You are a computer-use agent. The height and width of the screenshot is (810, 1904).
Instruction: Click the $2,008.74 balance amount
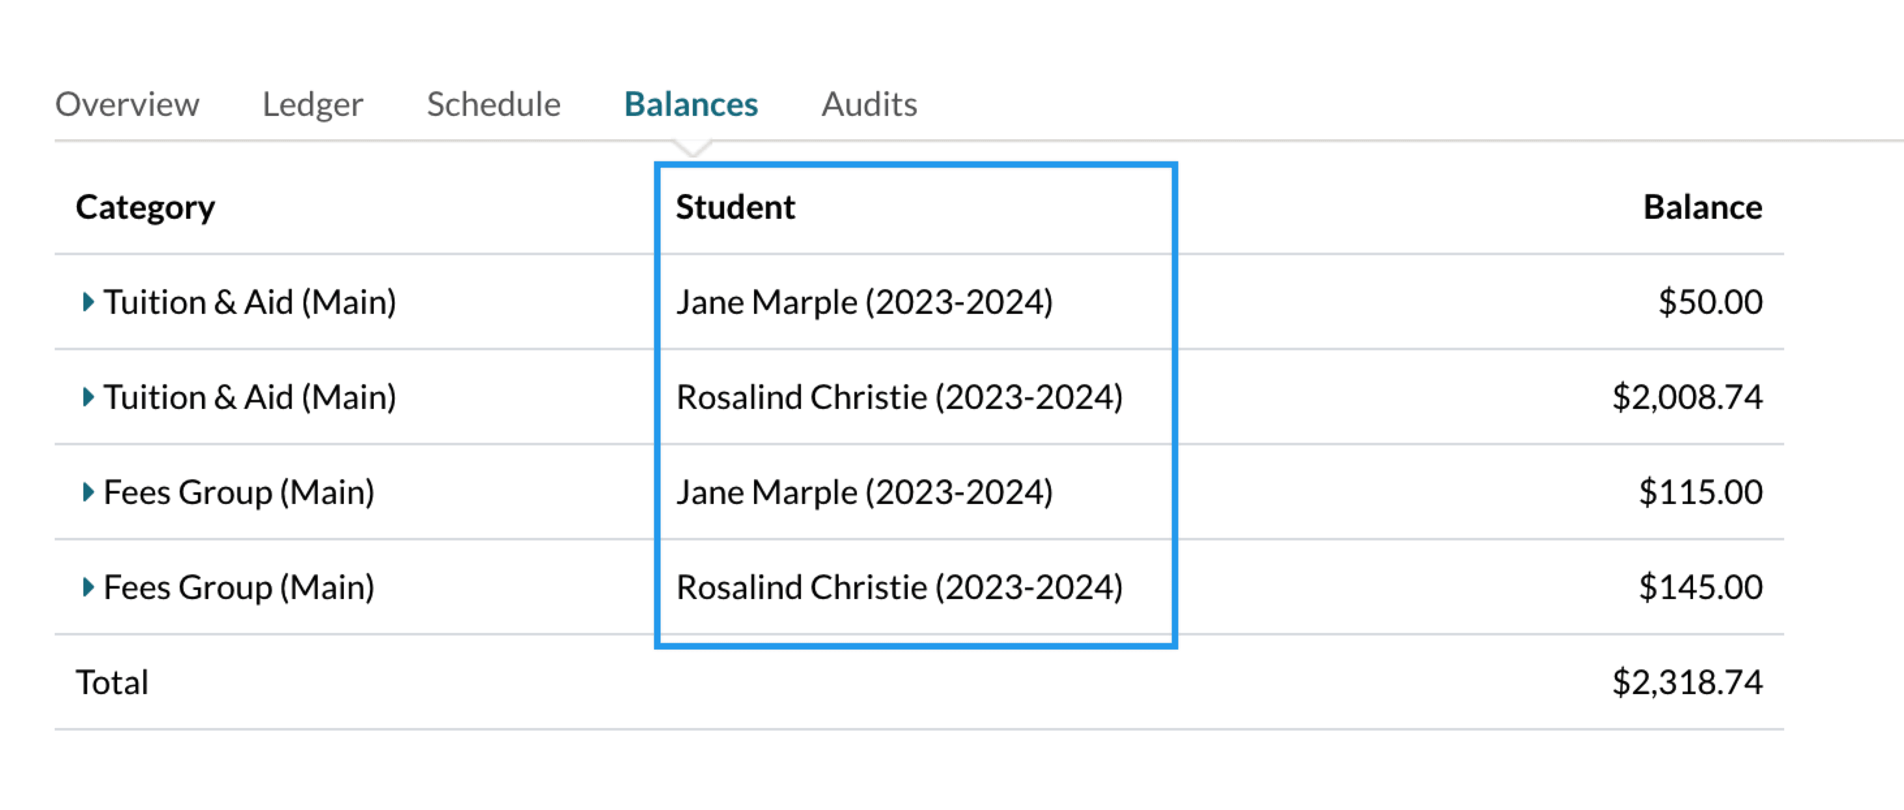click(1687, 397)
